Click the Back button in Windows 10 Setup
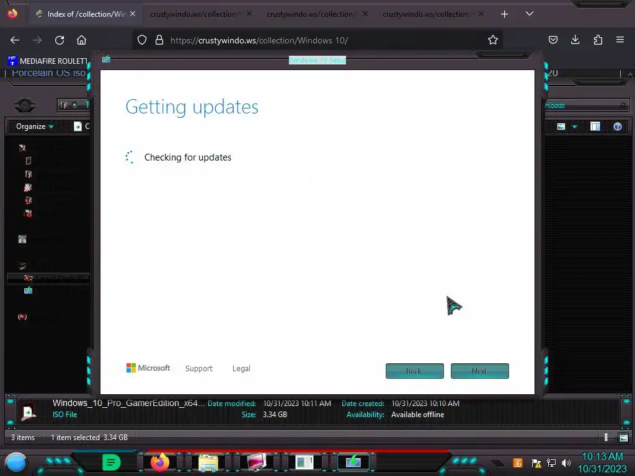This screenshot has width=635, height=476. [415, 371]
